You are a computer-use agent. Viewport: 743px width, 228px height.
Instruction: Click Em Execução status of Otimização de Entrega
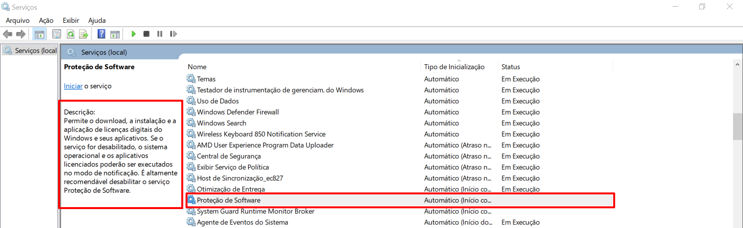[520, 189]
